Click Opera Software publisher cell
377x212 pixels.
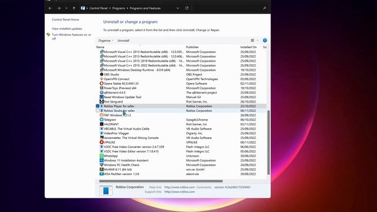tap(196, 84)
